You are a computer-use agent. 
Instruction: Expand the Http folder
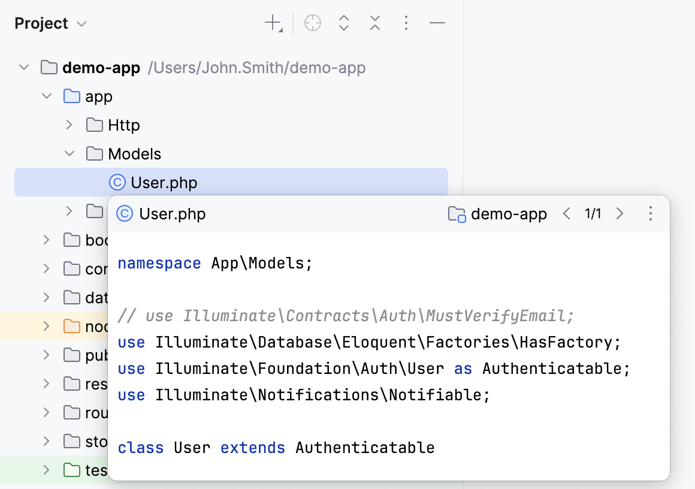(68, 125)
